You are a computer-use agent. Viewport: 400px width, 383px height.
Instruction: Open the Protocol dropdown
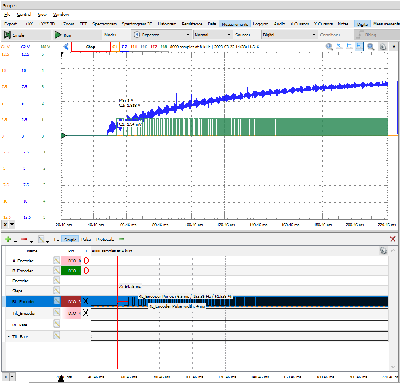(x=105, y=240)
